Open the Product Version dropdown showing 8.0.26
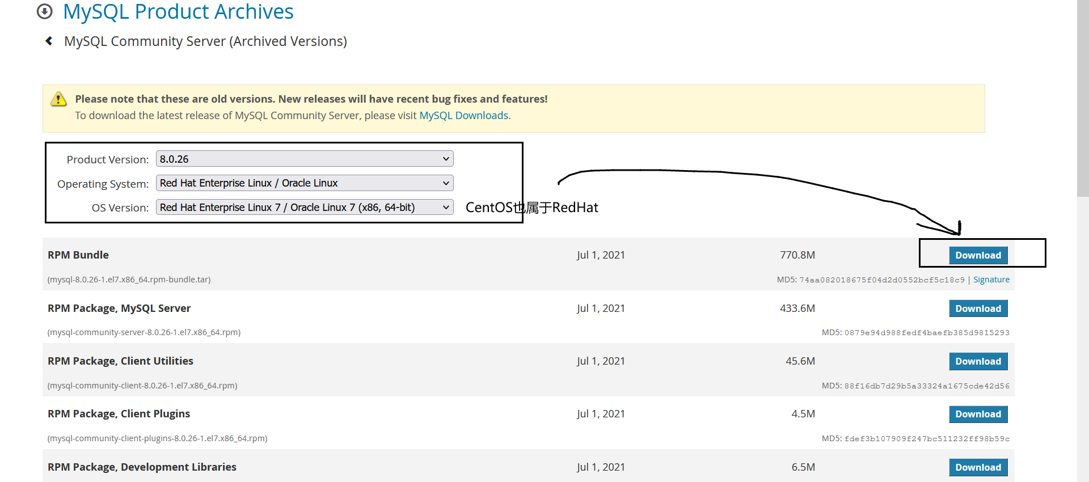The width and height of the screenshot is (1089, 482). tap(305, 159)
